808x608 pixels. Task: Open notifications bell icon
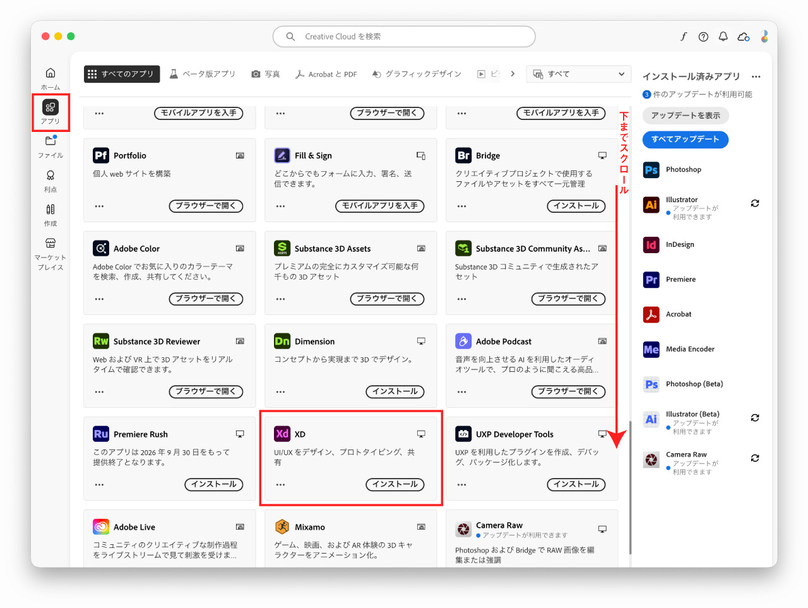coord(723,37)
